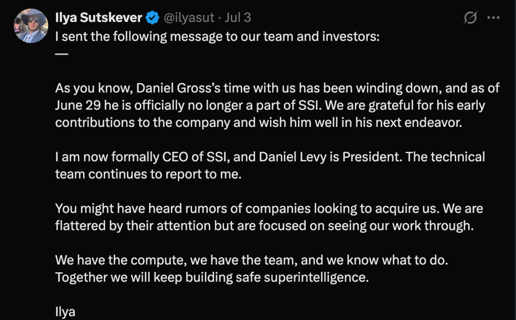
Task: Click the sentence about rumors of companies acquiring
Action: point(248,208)
